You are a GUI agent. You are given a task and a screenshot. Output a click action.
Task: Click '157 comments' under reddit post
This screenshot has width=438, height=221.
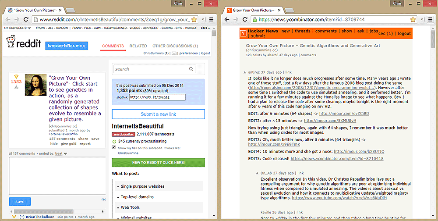(x=62, y=139)
